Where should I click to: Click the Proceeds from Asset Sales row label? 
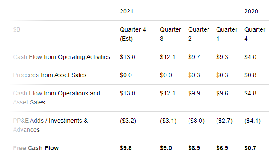point(50,75)
